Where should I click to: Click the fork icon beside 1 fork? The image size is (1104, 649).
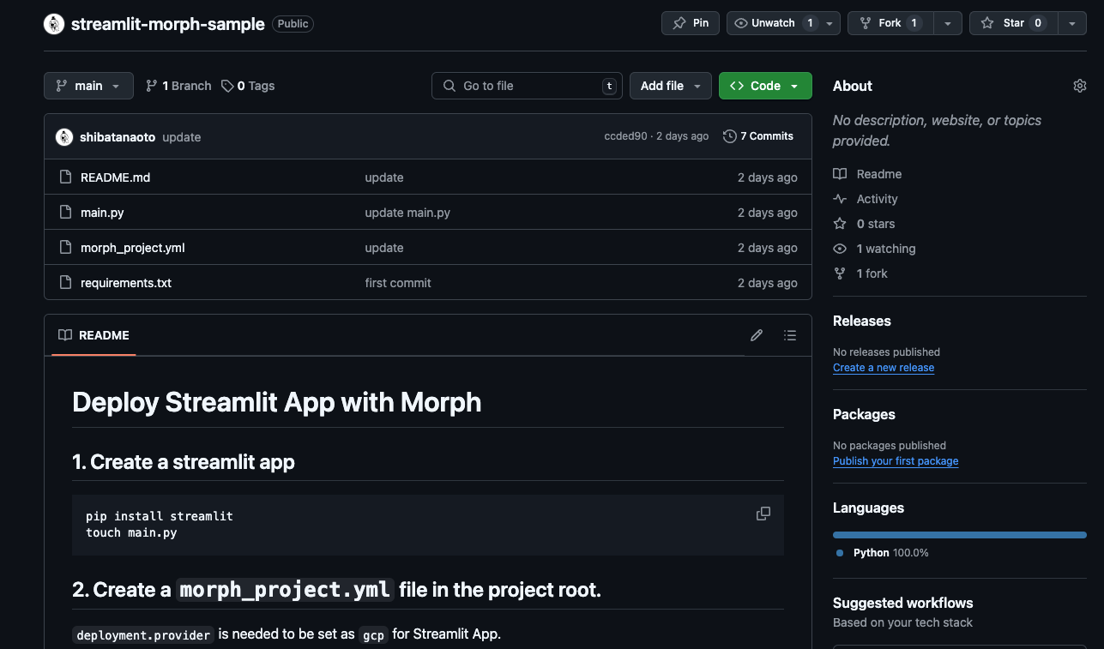click(x=840, y=273)
